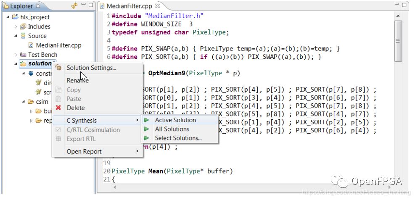Click the red Delete X icon
The width and height of the screenshot is (415, 200).
coord(58,108)
